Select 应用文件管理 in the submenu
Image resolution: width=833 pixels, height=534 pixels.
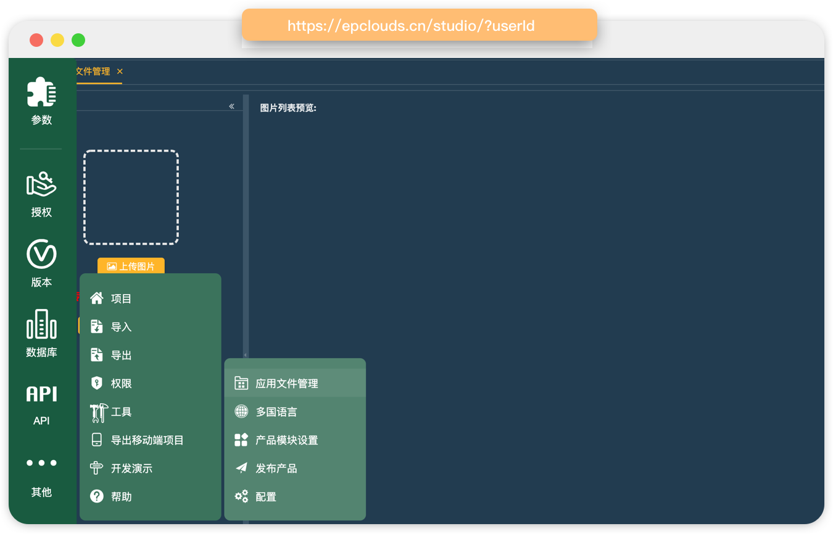click(x=295, y=384)
